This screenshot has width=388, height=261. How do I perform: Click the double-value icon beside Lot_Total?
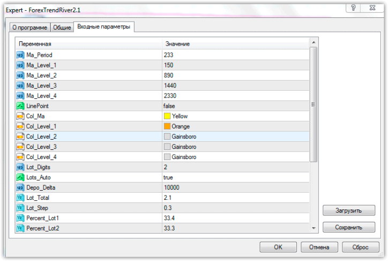click(20, 198)
